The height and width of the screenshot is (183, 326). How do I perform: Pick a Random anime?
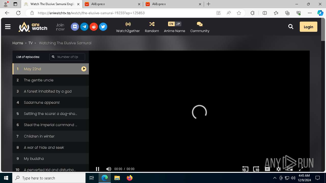click(152, 27)
